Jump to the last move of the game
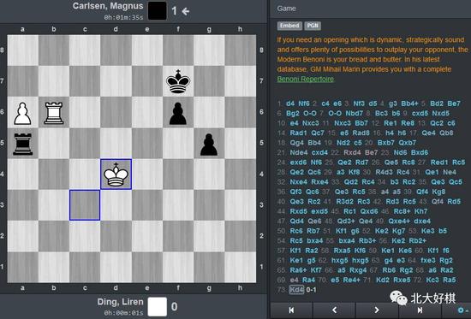Screen dimensions: 471x319 point(420,310)
